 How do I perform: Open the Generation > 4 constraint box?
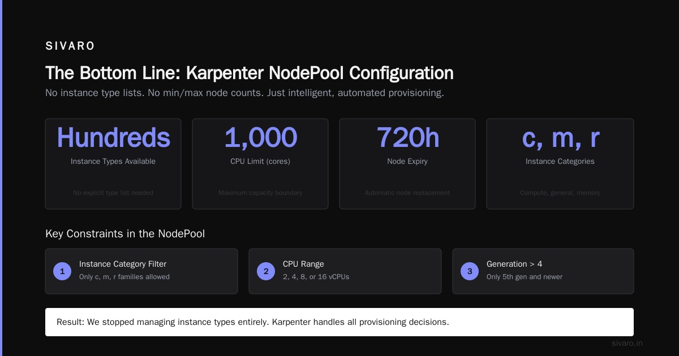pyautogui.click(x=543, y=271)
